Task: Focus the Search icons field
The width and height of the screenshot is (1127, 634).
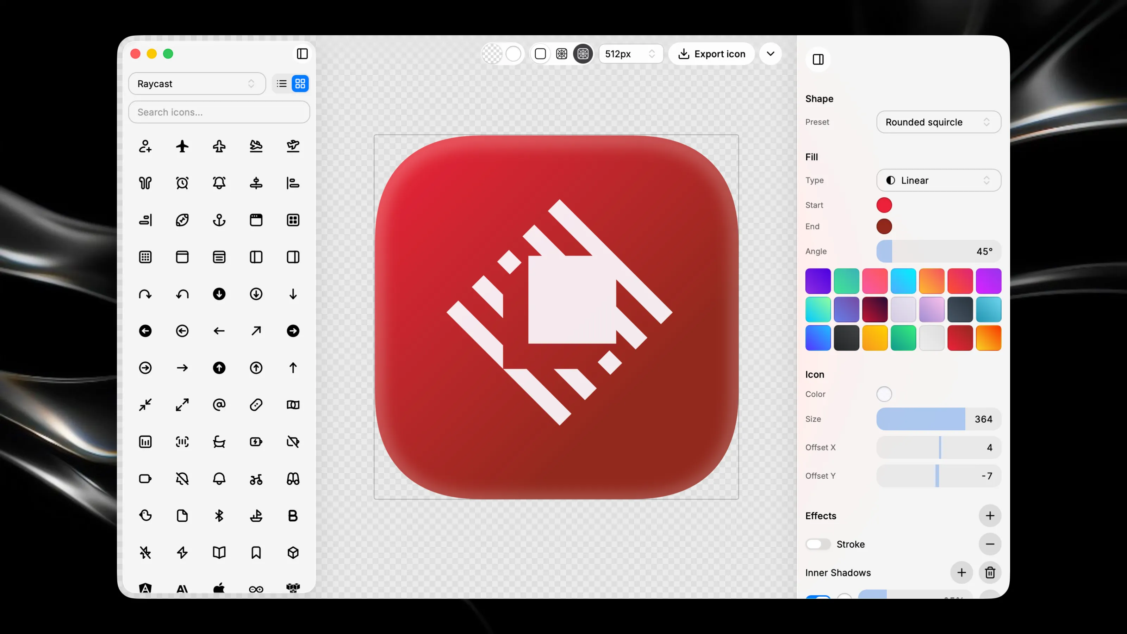Action: pos(219,112)
